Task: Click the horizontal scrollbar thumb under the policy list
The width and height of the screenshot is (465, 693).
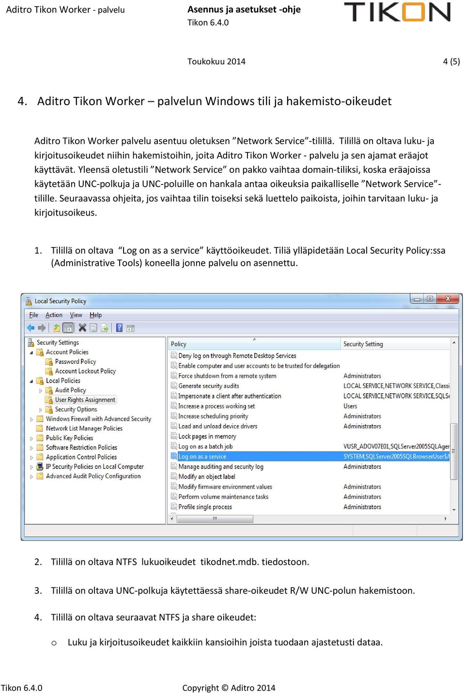Action: click(215, 519)
